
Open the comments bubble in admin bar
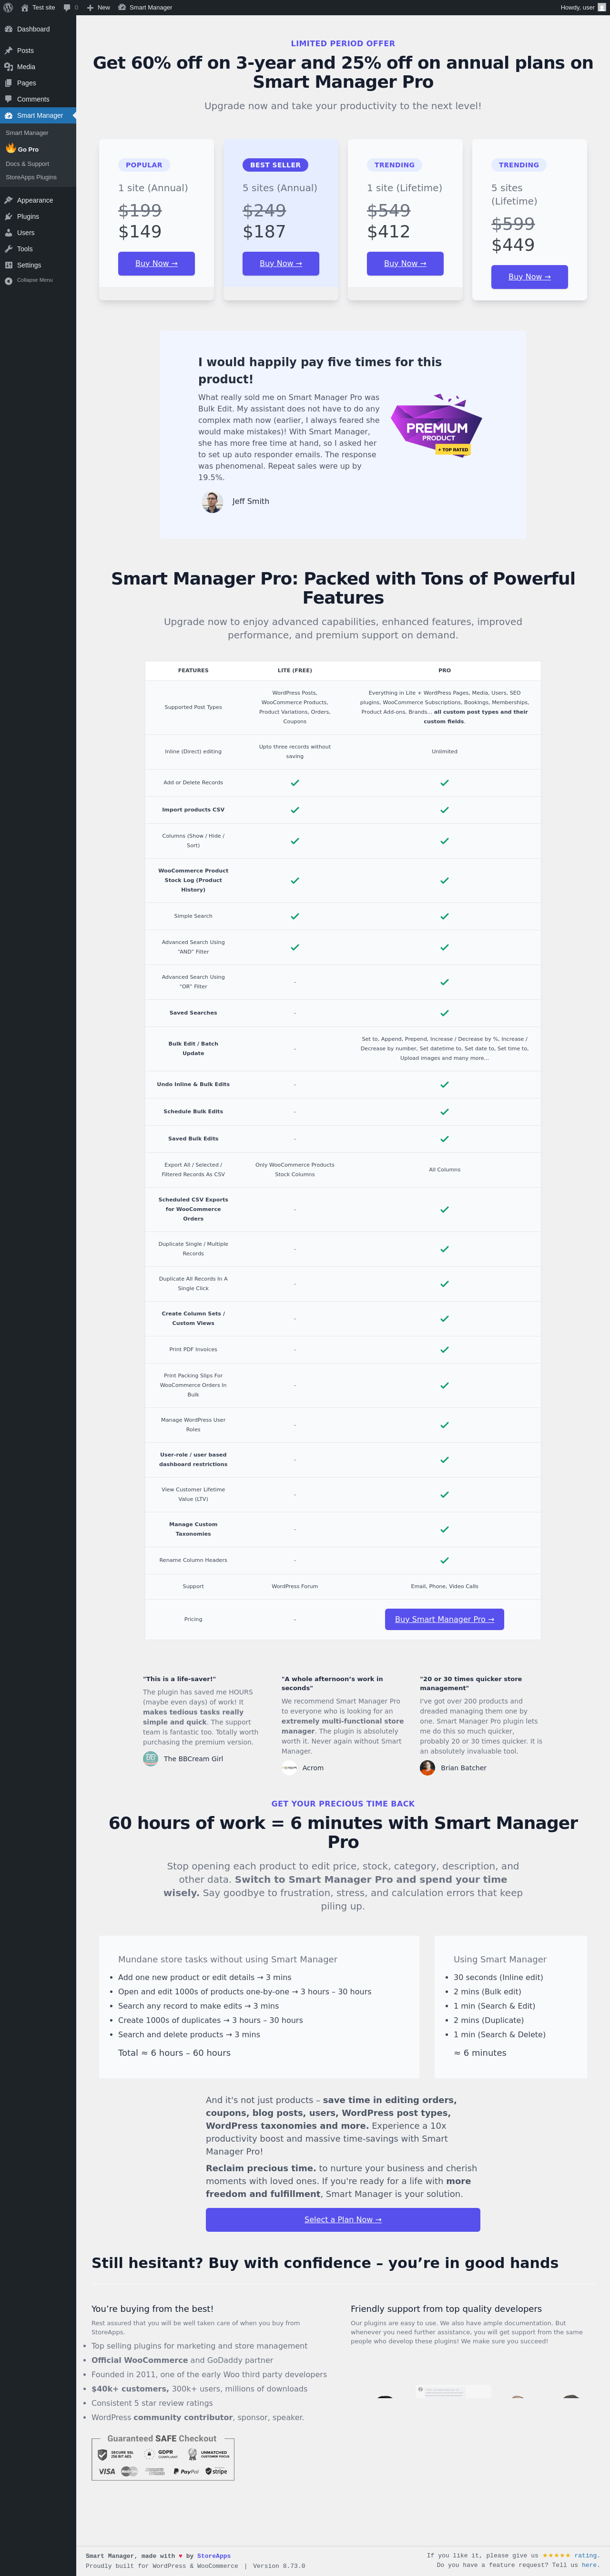(70, 7)
